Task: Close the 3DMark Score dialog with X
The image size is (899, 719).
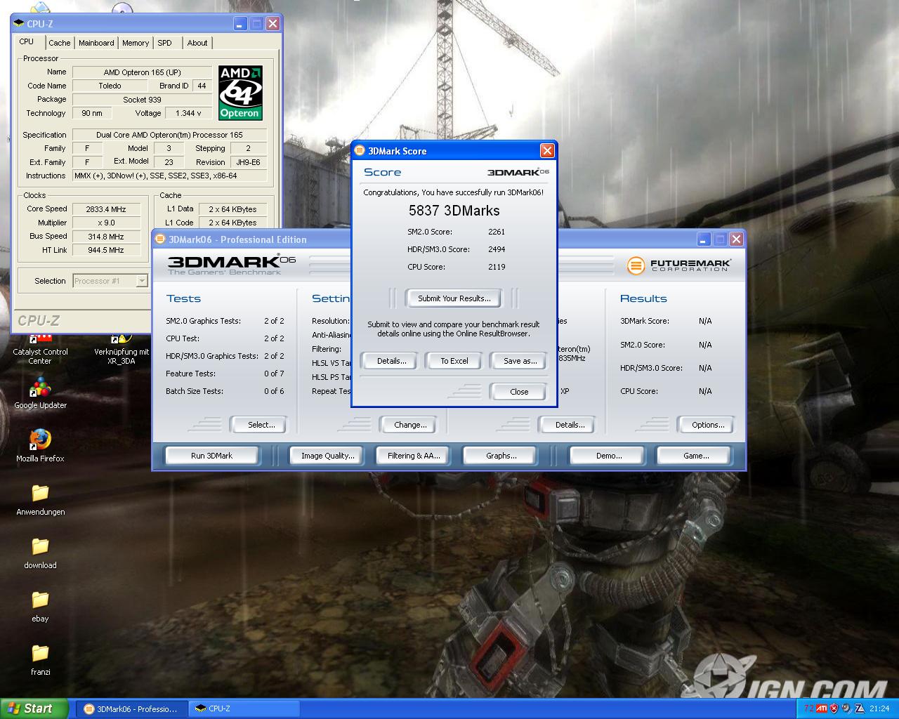Action: [547, 150]
